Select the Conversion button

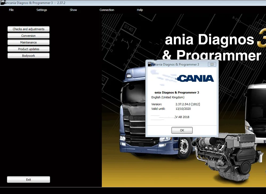29,36
